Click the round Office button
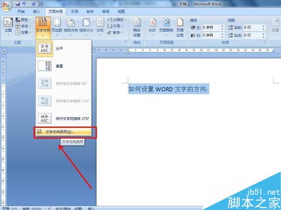281x210 pixels. click(x=7, y=7)
